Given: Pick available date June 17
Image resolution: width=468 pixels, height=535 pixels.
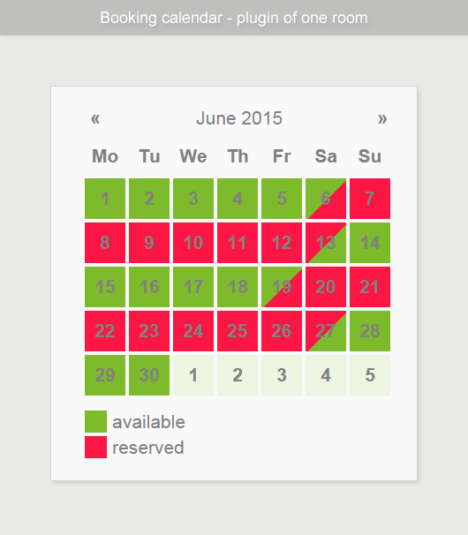Looking at the screenshot, I should point(193,287).
